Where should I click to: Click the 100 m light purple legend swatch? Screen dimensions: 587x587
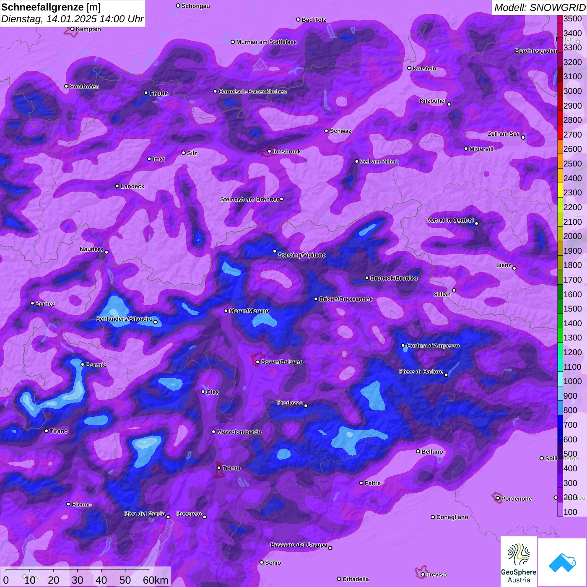pyautogui.click(x=560, y=509)
